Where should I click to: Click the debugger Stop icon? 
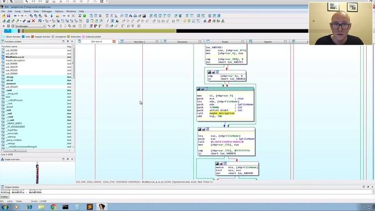13,26
